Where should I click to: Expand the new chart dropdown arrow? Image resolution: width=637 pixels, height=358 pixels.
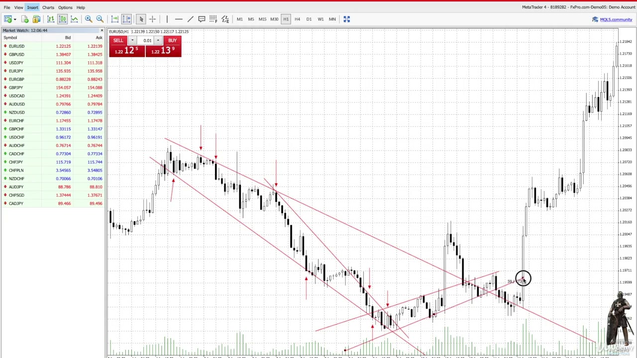[x=15, y=19]
